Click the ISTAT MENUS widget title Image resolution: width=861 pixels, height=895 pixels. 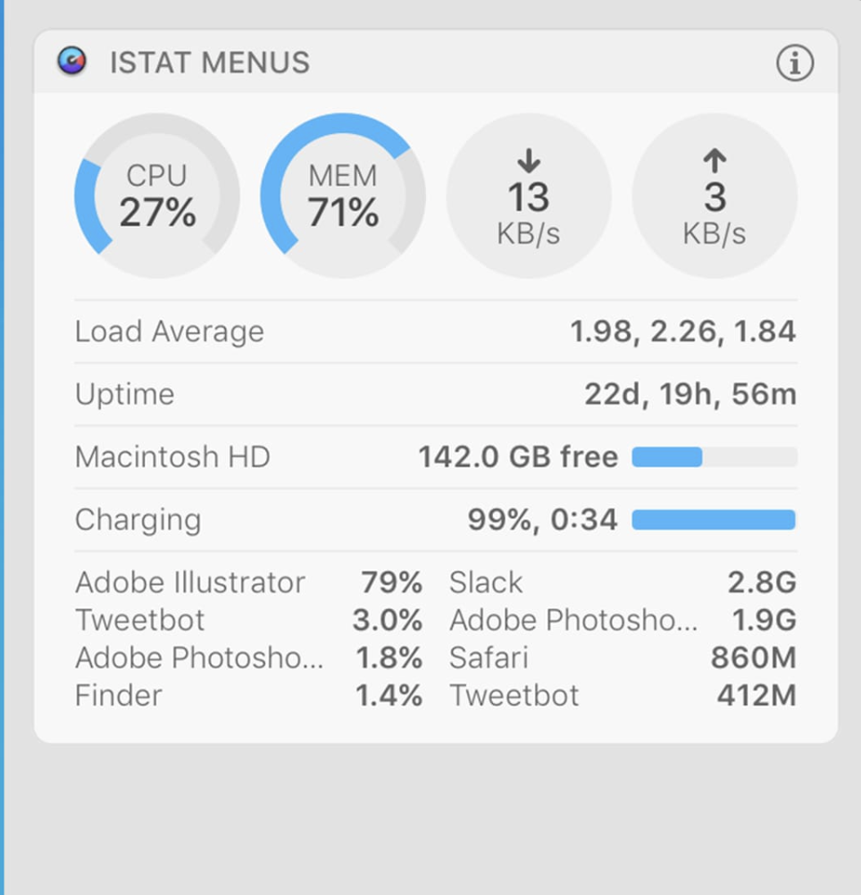209,63
